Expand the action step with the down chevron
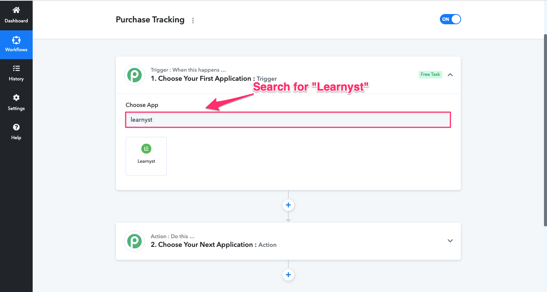547x292 pixels. click(450, 241)
